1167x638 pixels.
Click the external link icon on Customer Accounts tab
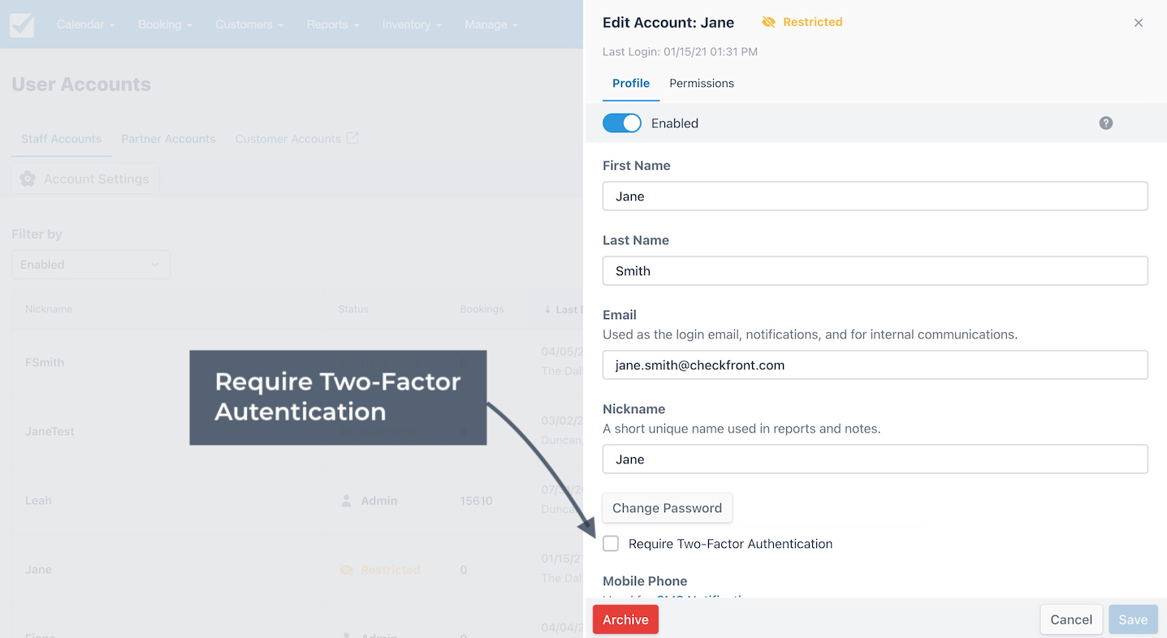[352, 137]
